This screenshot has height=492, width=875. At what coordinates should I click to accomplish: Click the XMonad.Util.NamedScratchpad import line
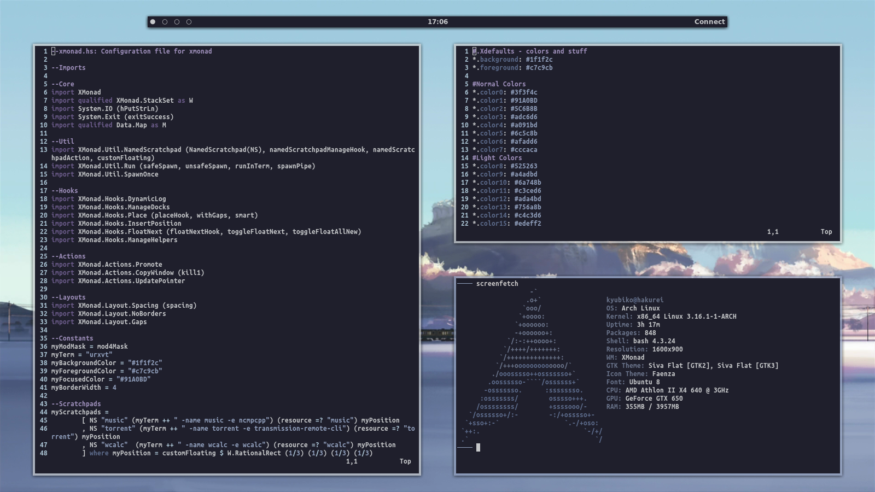[233, 154]
